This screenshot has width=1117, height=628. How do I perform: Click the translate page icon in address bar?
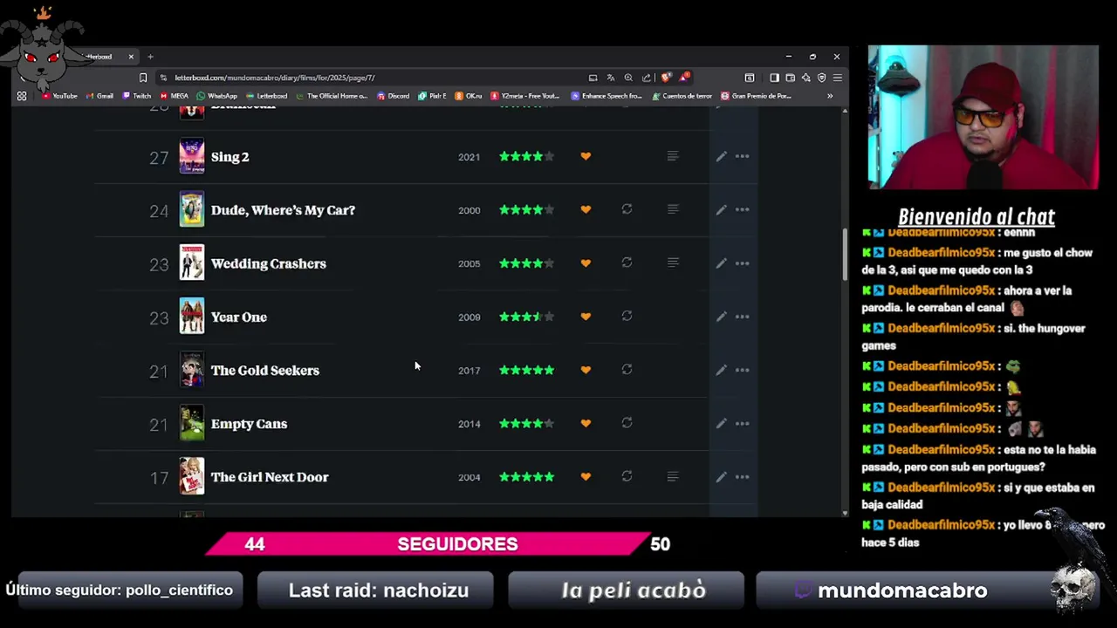pyautogui.click(x=611, y=78)
